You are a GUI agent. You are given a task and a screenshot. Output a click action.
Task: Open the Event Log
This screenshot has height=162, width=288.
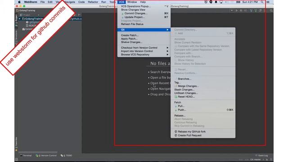coord(261,156)
